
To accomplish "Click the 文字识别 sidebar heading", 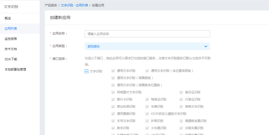I will 11,7.
